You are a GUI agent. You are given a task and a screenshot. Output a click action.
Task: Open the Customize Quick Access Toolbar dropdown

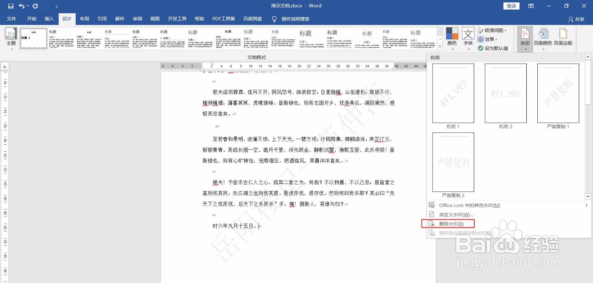(x=56, y=6)
